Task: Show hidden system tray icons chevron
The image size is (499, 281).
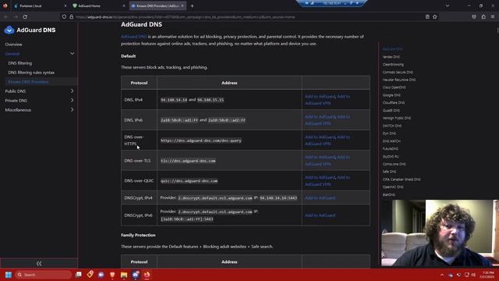Action: [x=442, y=275]
